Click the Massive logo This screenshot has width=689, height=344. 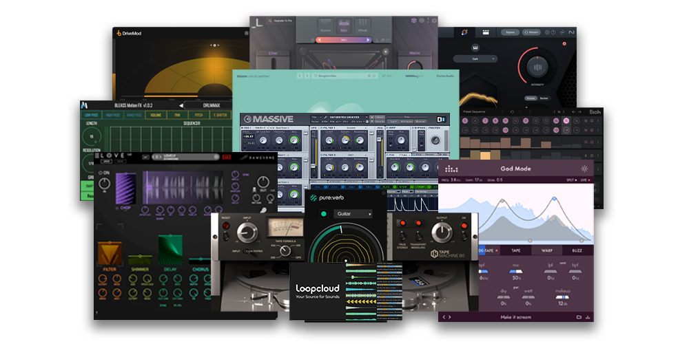coord(269,119)
